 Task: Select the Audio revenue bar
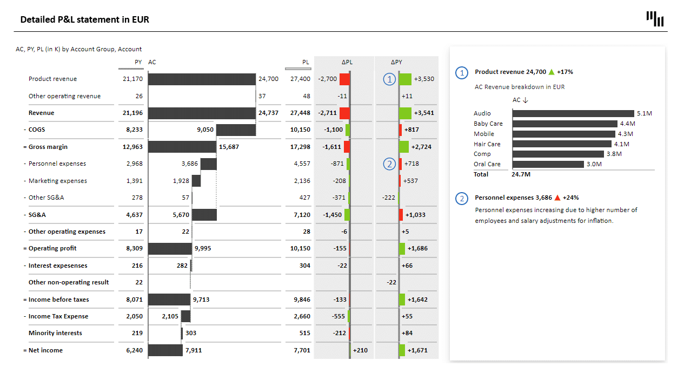573,113
